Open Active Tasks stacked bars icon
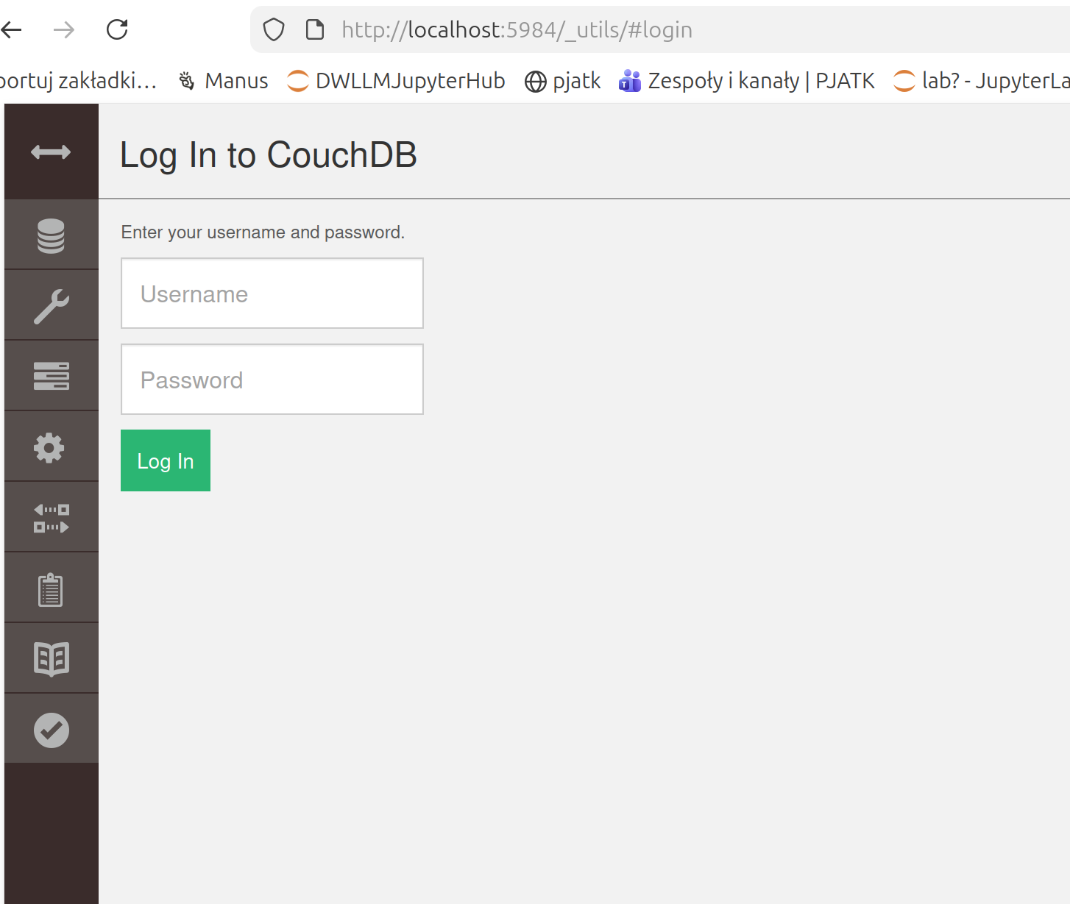This screenshot has width=1070, height=904. [51, 376]
